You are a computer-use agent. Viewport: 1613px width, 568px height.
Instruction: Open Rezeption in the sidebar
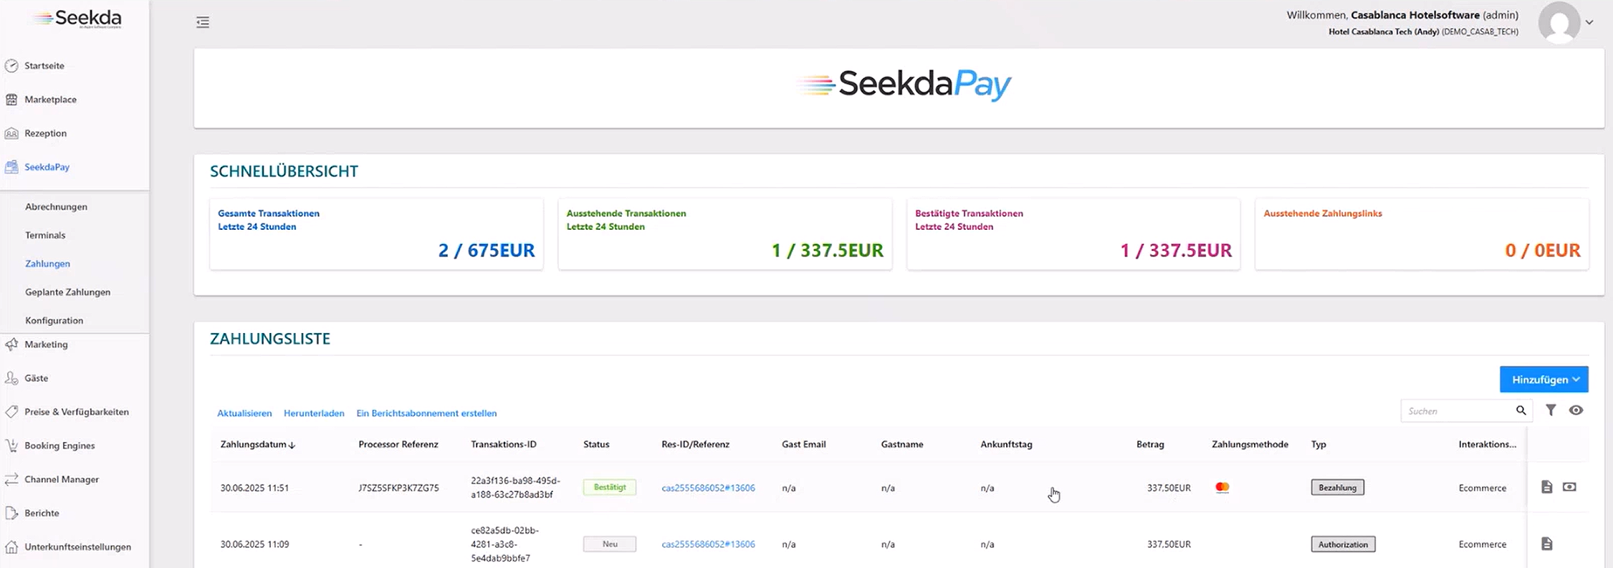click(x=45, y=133)
